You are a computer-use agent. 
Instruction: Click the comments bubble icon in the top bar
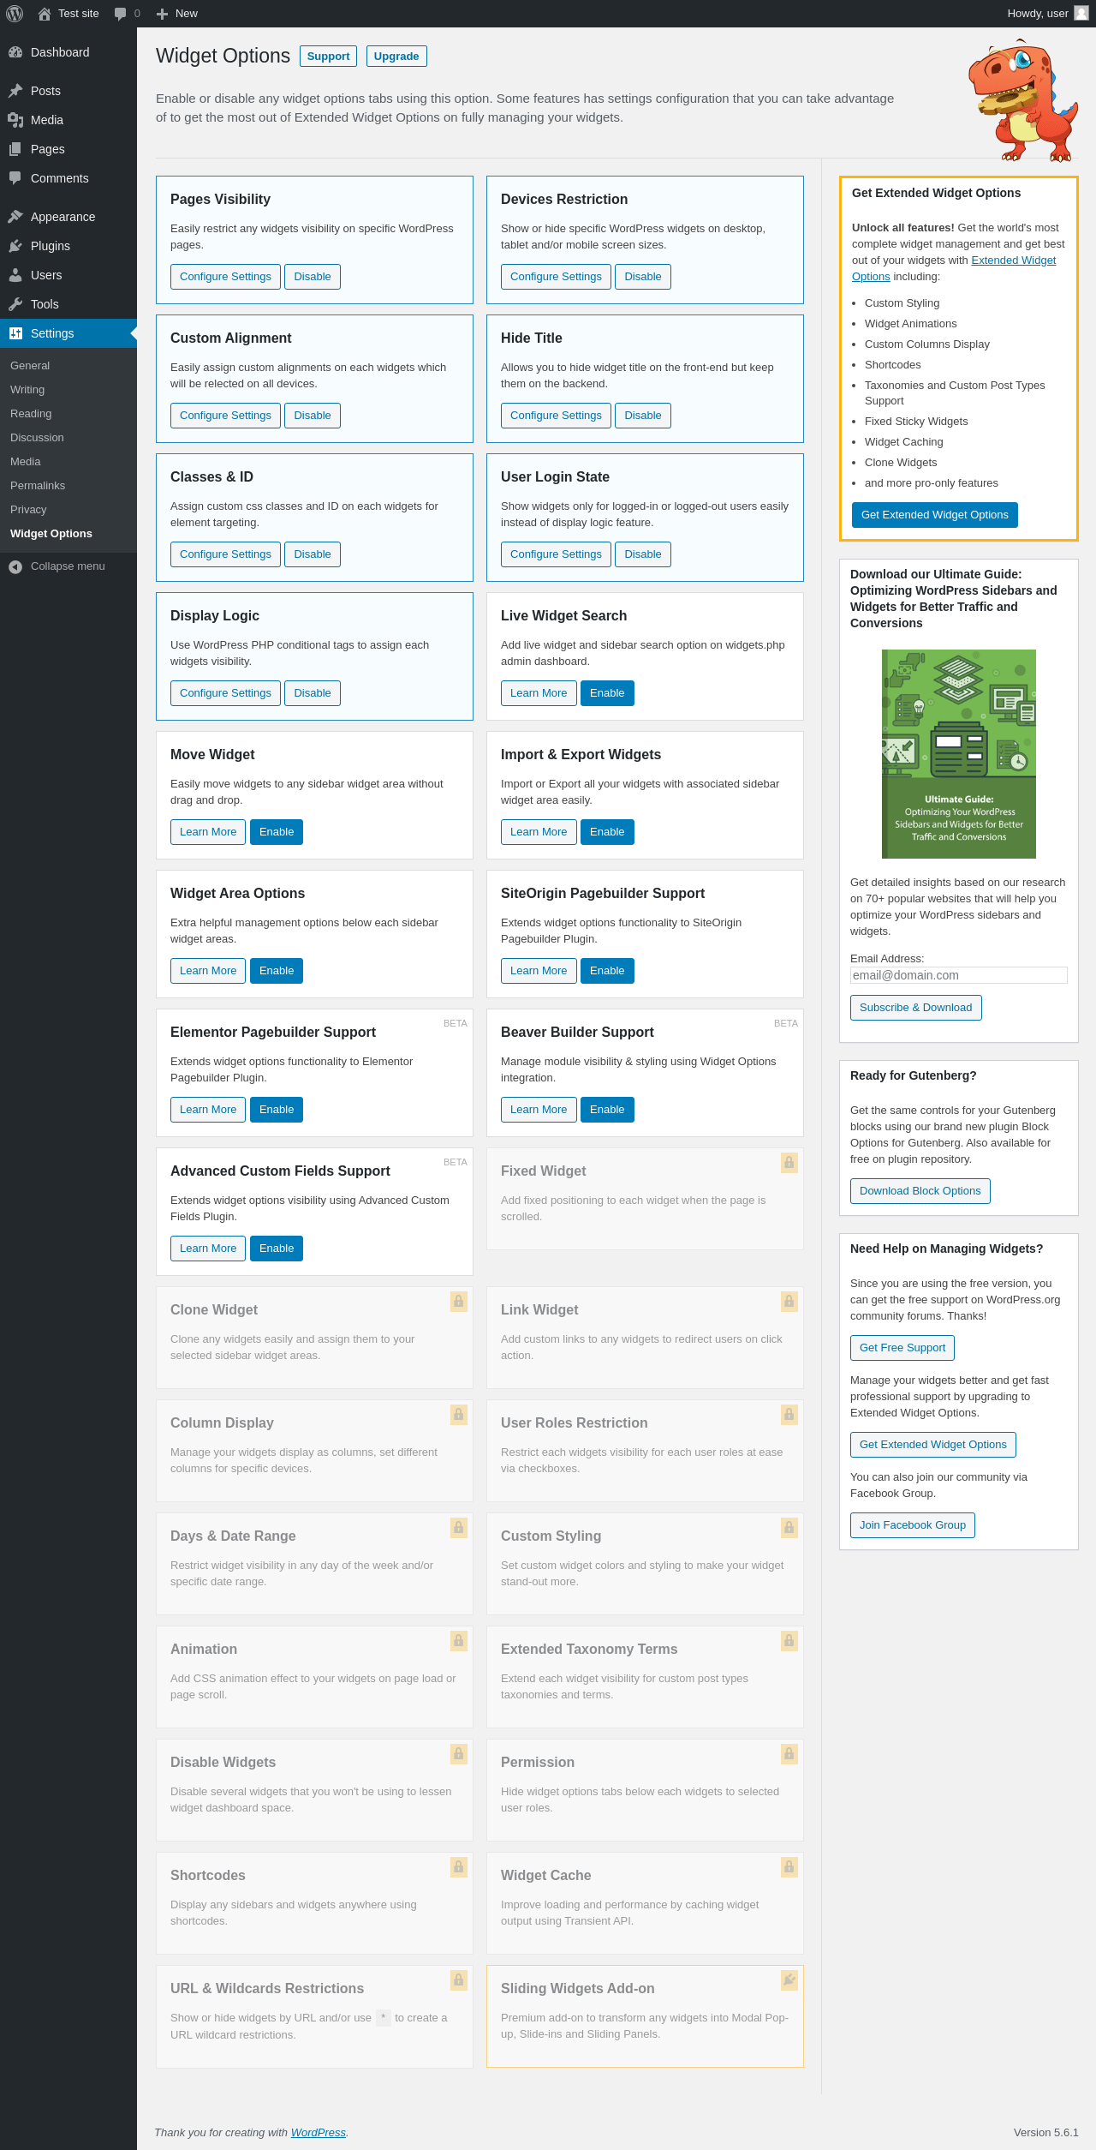point(120,14)
